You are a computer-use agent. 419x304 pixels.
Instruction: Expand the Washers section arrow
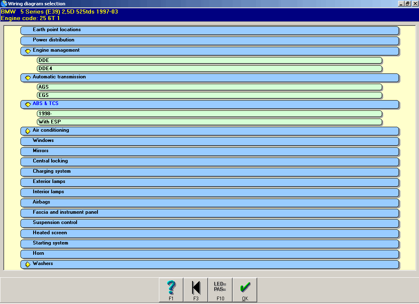[x=28, y=264]
